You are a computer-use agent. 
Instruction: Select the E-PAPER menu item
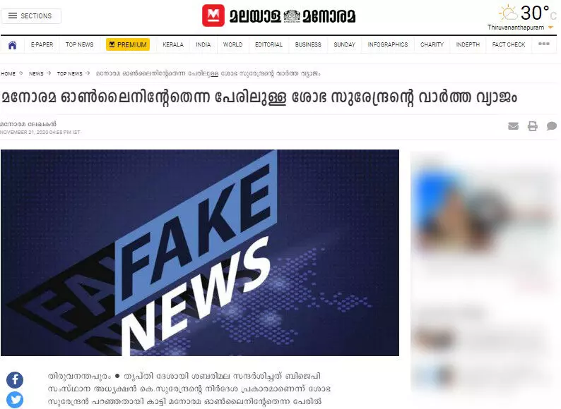[42, 44]
